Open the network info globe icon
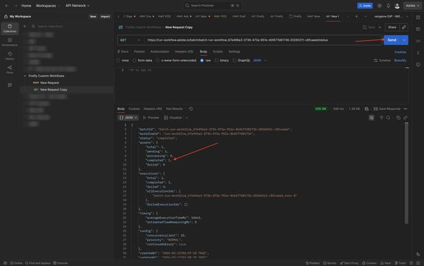This screenshot has width=424, height=266. tap(367, 109)
